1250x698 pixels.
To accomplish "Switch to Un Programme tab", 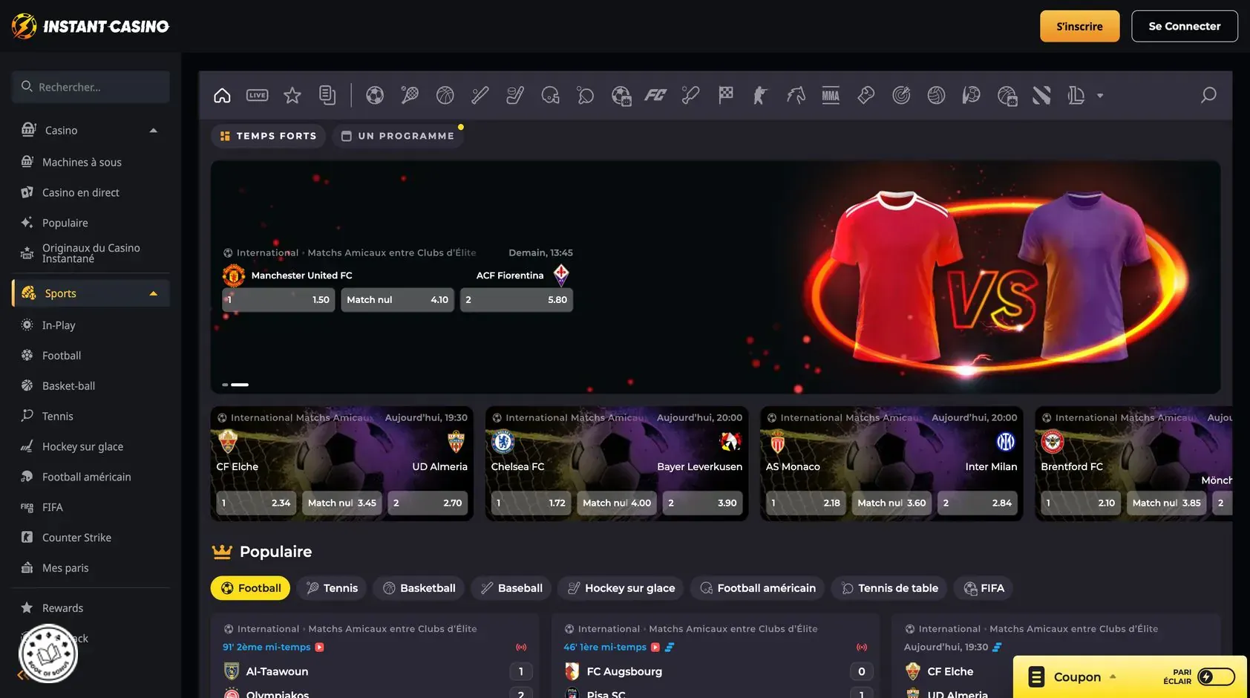I will (398, 136).
